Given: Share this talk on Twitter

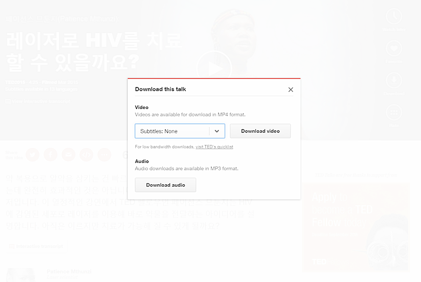Looking at the screenshot, I should [33, 154].
